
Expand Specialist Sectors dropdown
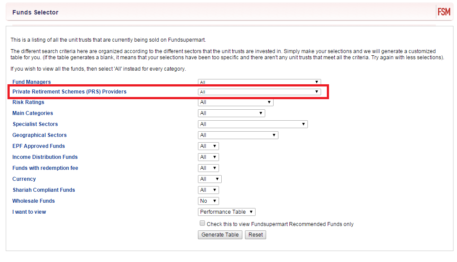point(252,124)
